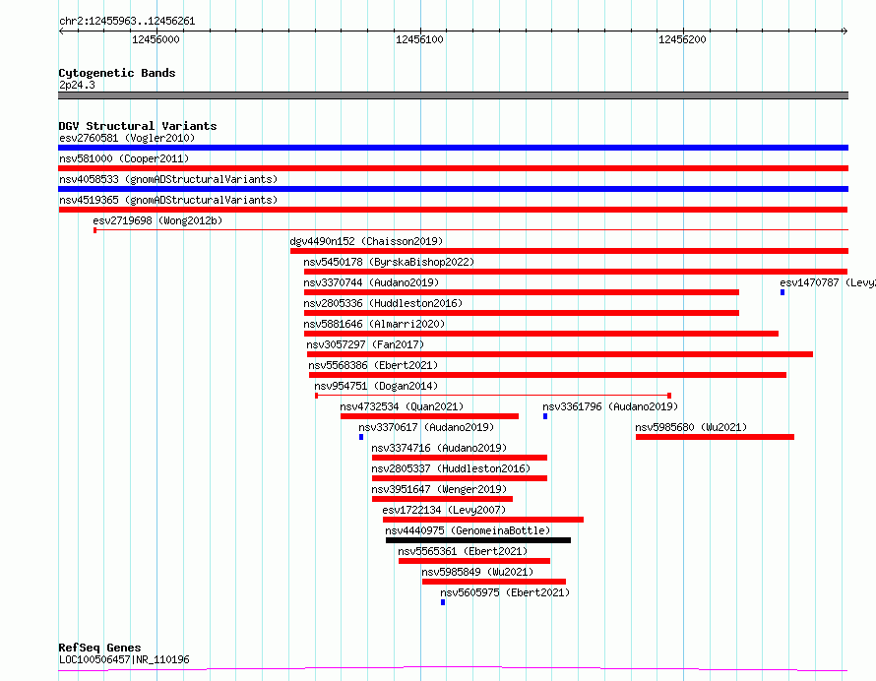
Task: Click the esv1470787 (Levy) label
Action: point(828,282)
